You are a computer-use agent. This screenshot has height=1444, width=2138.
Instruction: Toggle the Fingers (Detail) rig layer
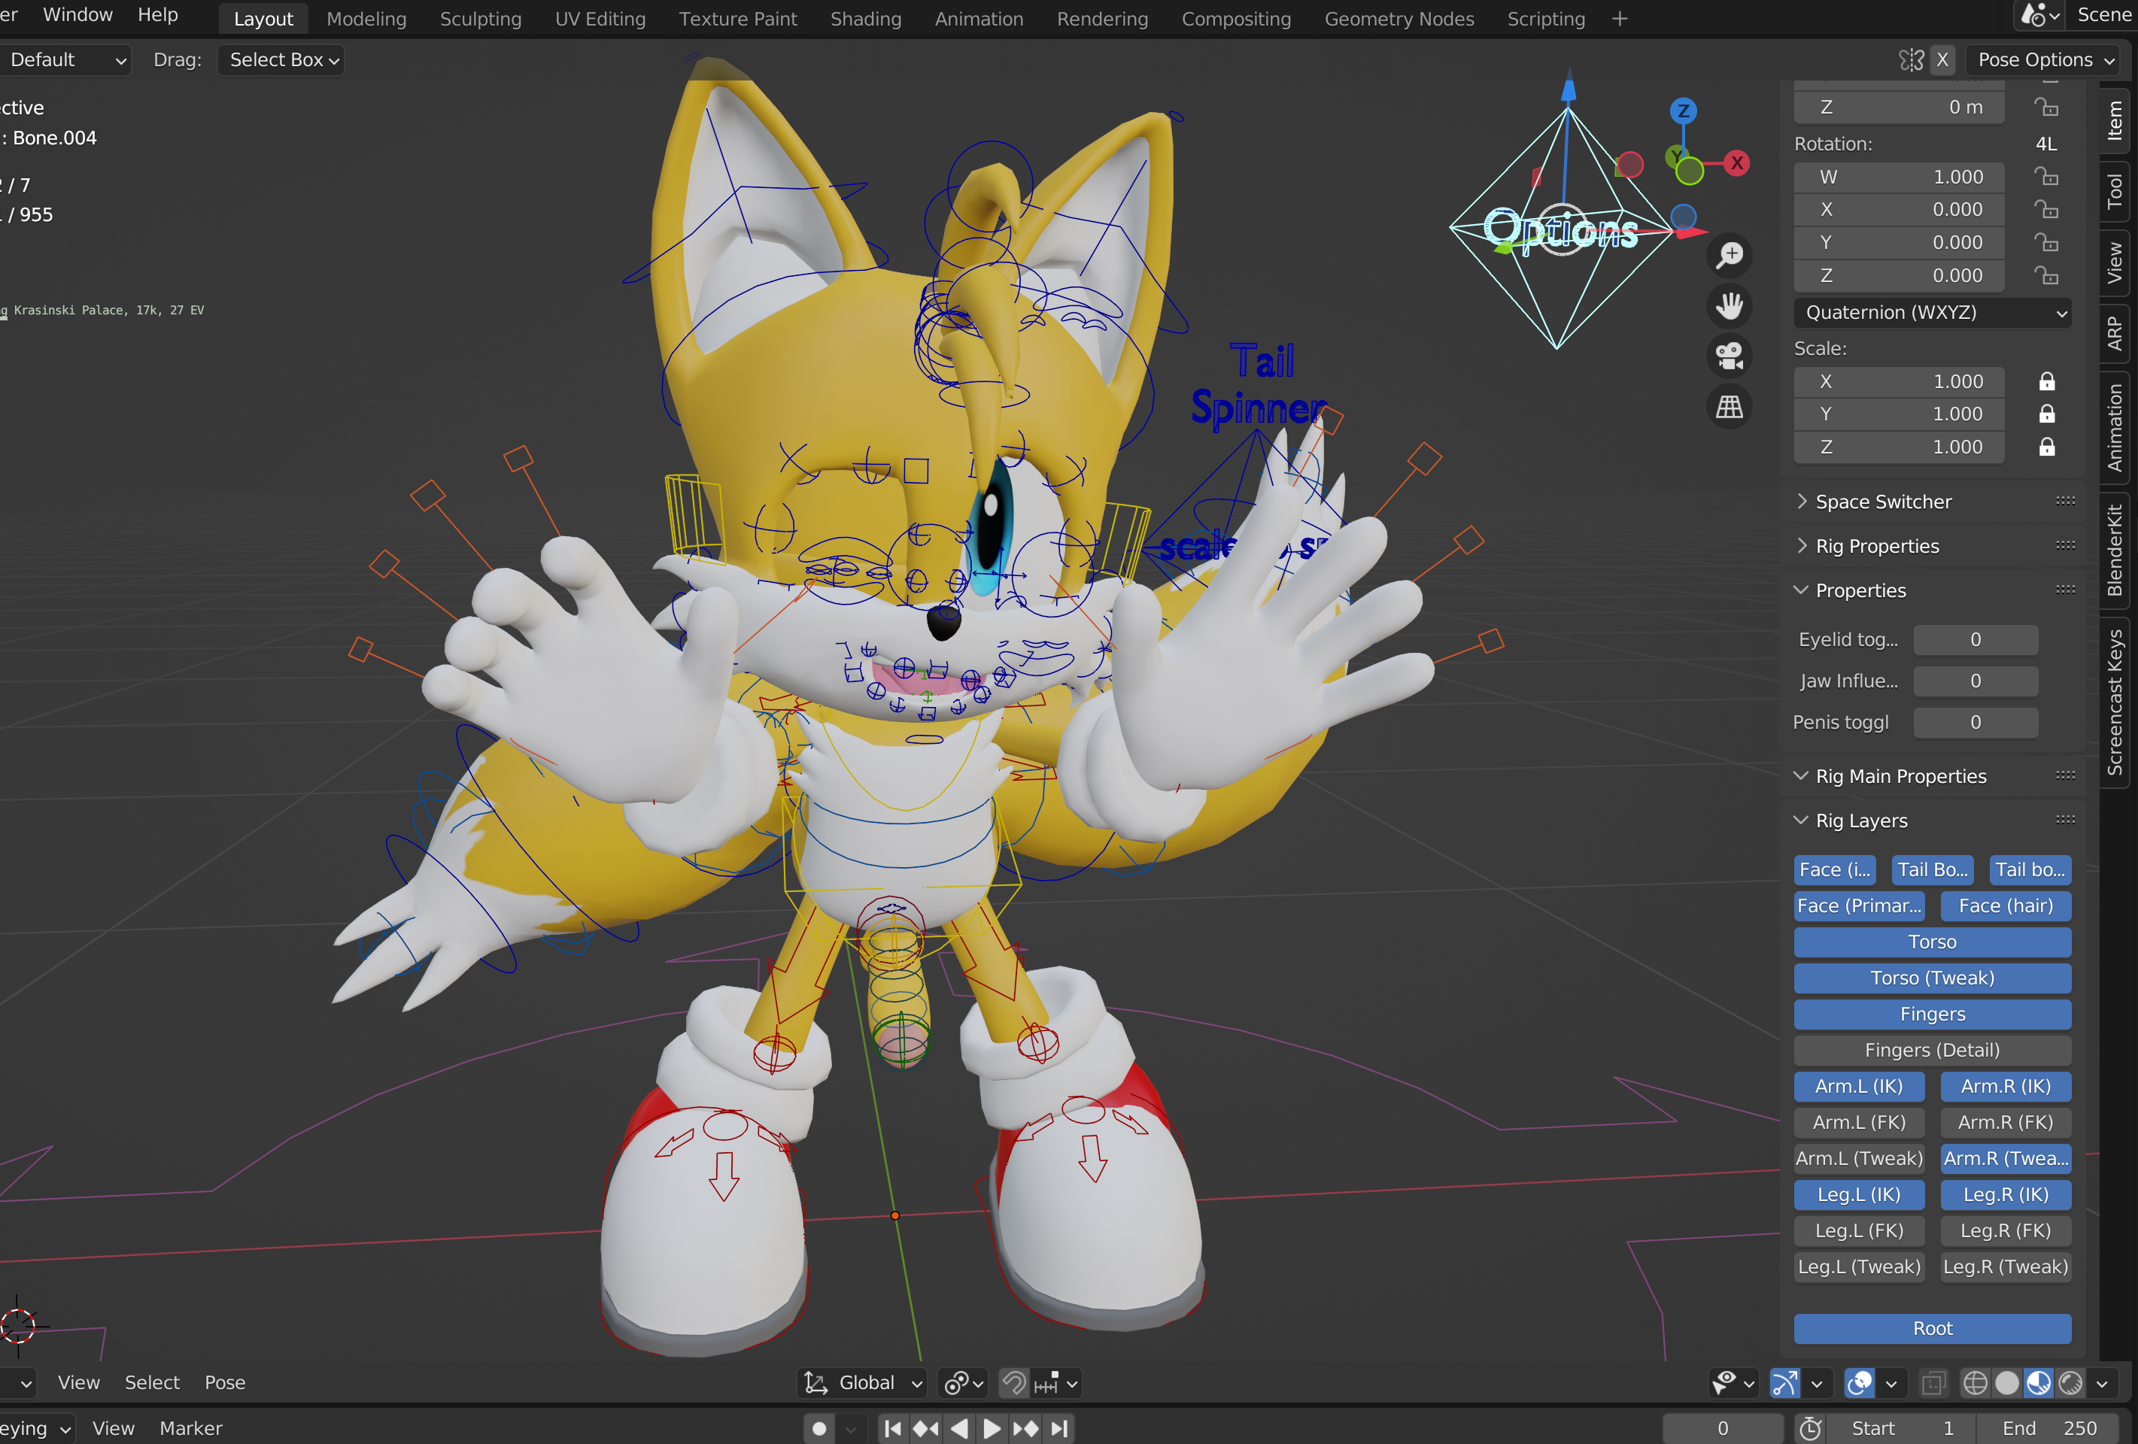(x=1932, y=1051)
